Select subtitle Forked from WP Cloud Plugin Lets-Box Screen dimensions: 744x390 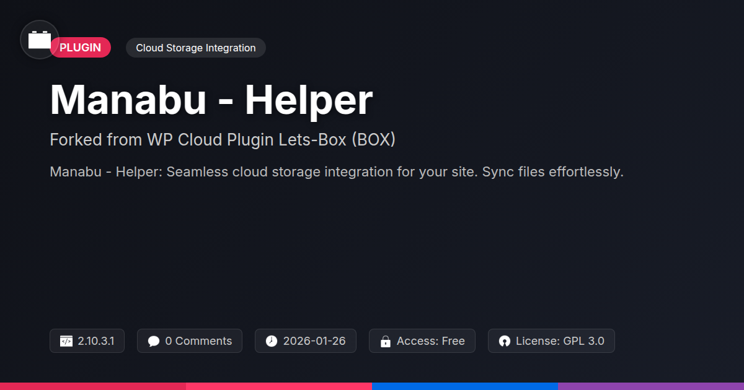click(x=223, y=140)
